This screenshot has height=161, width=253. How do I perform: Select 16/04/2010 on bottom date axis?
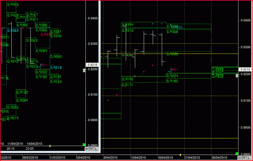tap(165, 157)
